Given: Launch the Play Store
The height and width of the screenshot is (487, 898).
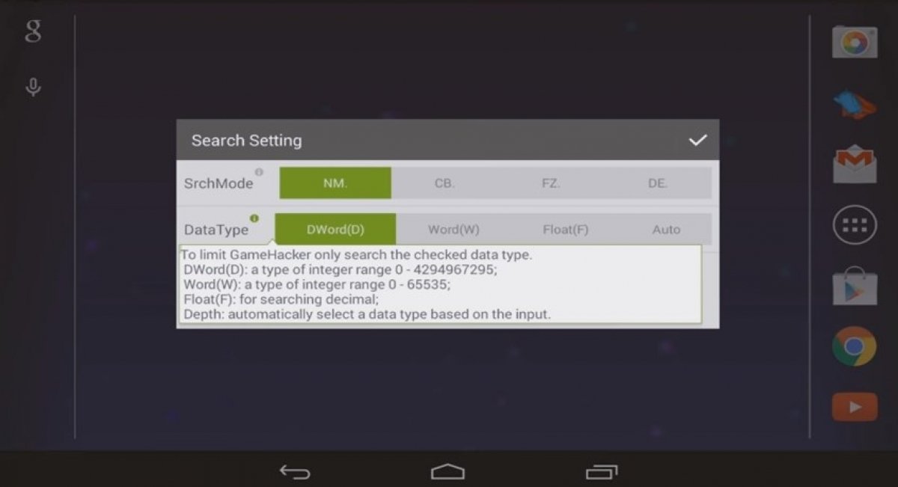Looking at the screenshot, I should 855,286.
